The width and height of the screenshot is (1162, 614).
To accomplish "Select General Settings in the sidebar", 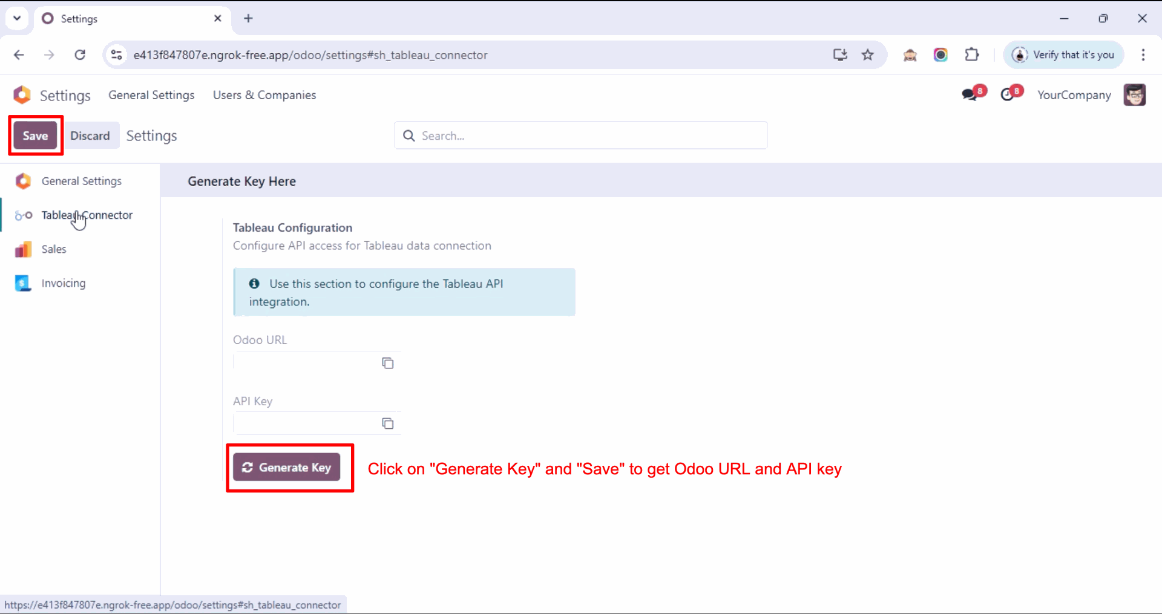I will pyautogui.click(x=80, y=181).
